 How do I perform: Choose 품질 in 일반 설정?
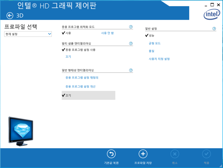[151, 51]
